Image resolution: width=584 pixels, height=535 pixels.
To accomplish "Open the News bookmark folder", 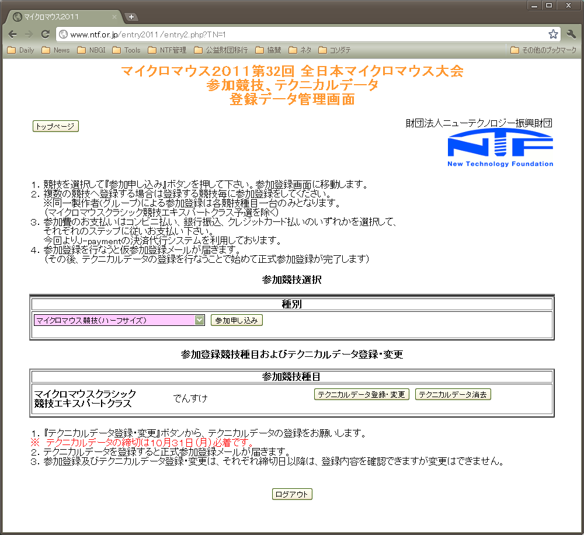I will coord(55,50).
